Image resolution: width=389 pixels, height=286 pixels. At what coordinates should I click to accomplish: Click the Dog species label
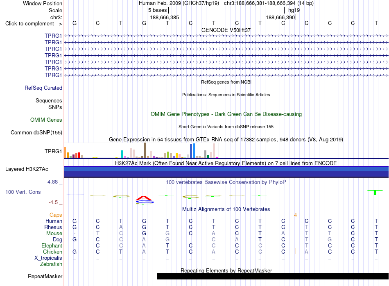tap(58, 240)
